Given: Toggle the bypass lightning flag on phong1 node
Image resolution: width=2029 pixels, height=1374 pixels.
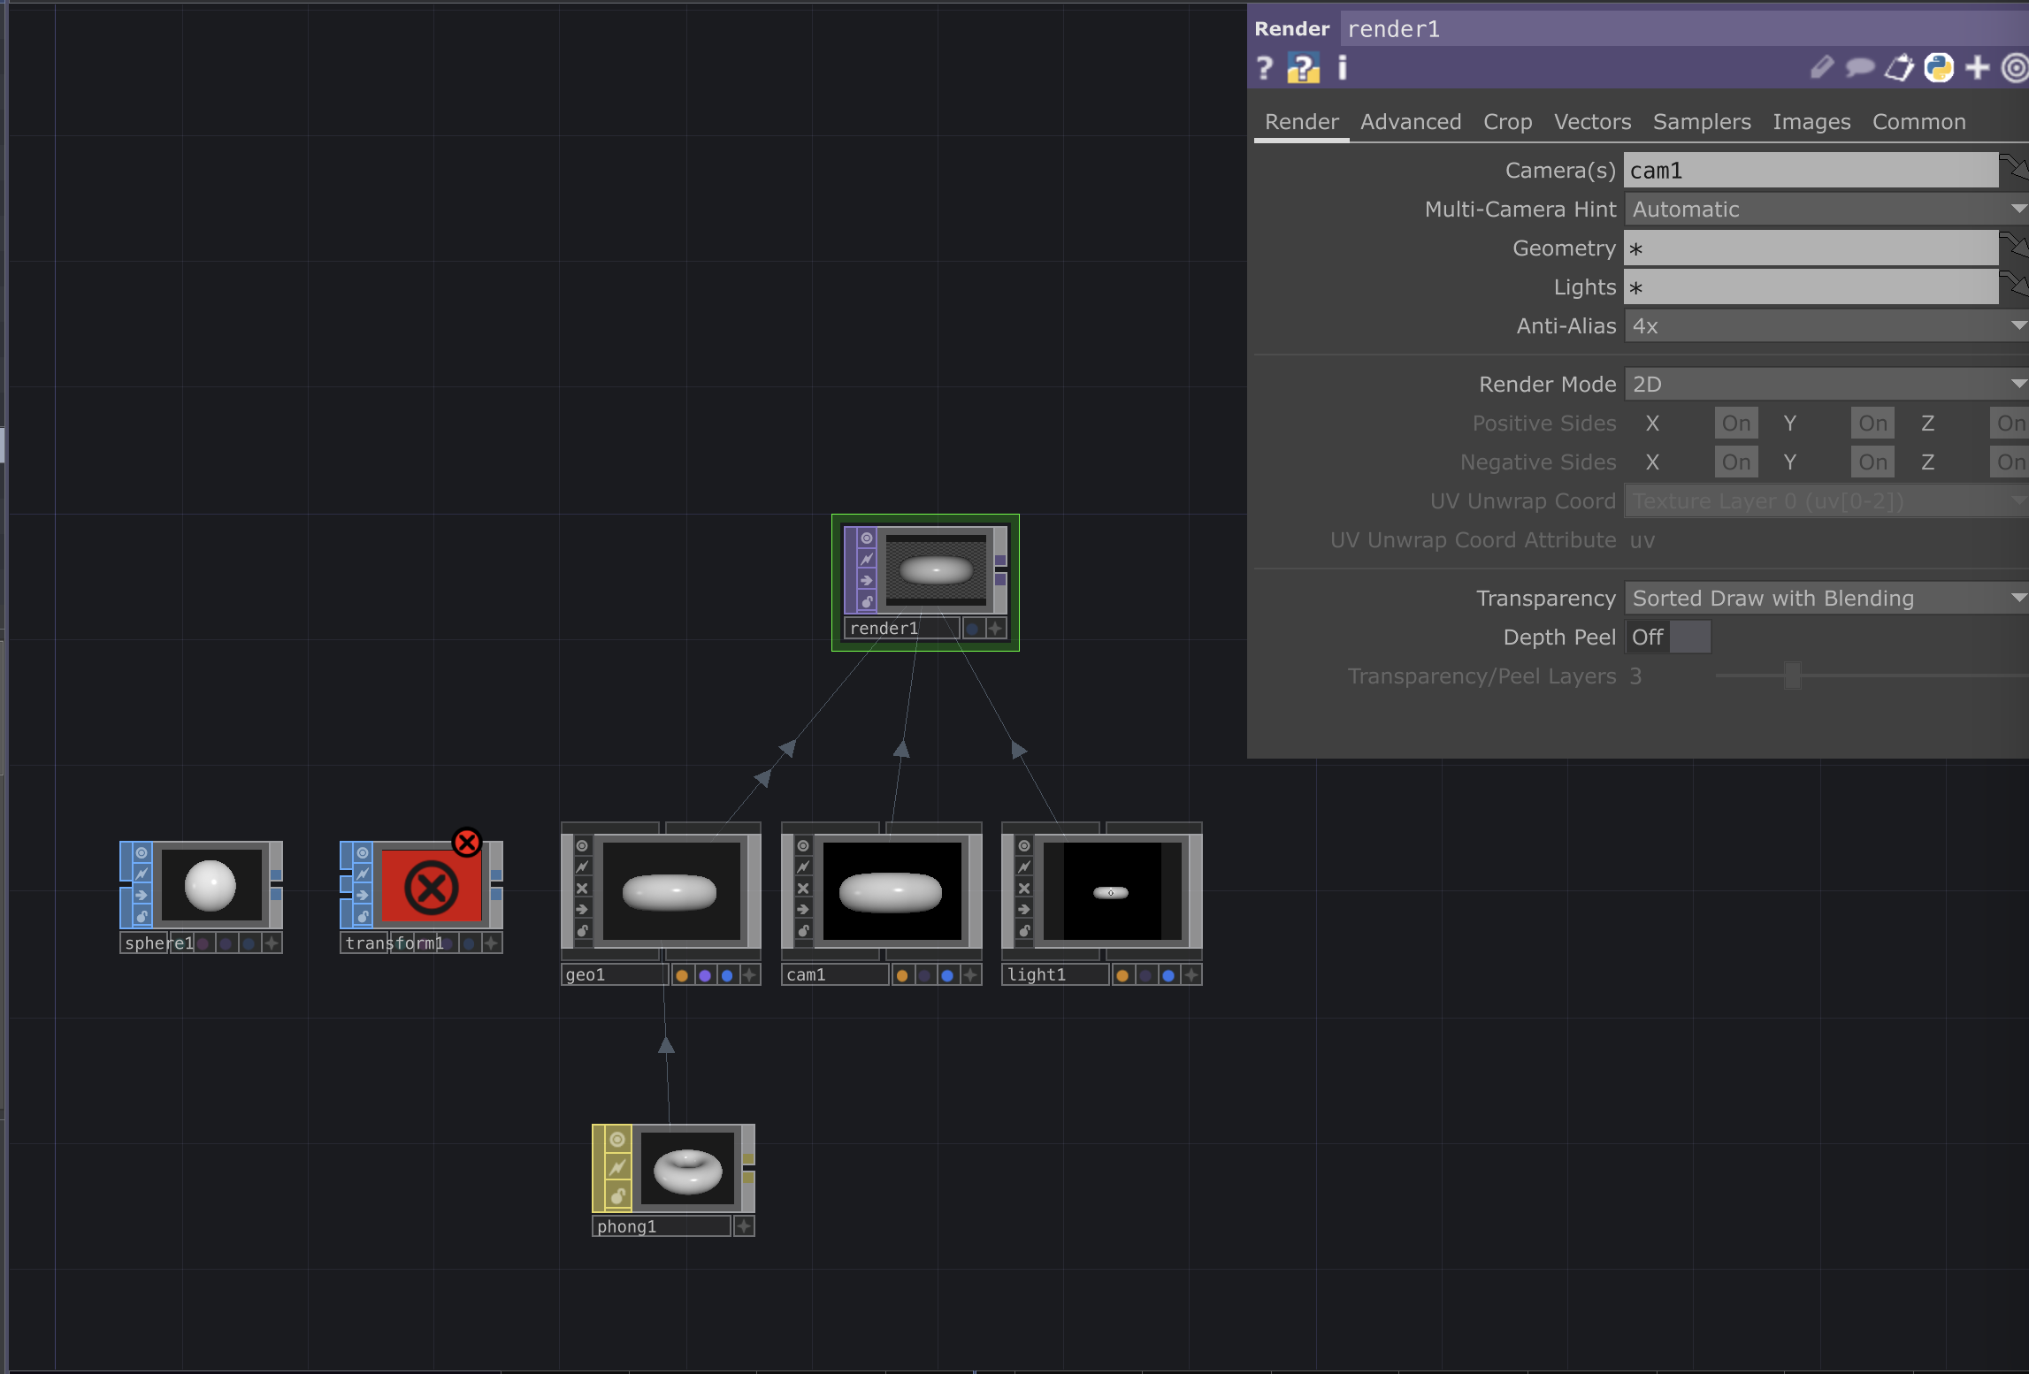Looking at the screenshot, I should pos(616,1167).
